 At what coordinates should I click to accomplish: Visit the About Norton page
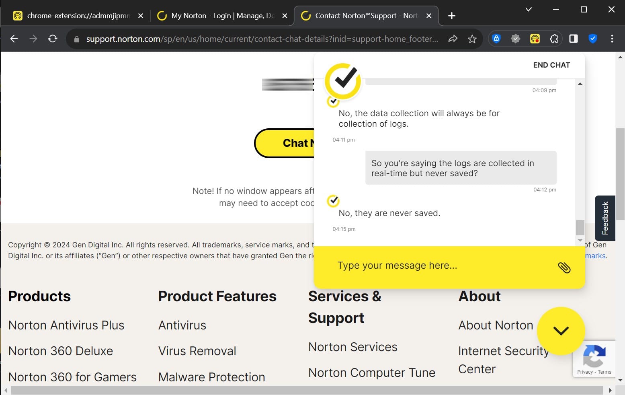click(496, 325)
